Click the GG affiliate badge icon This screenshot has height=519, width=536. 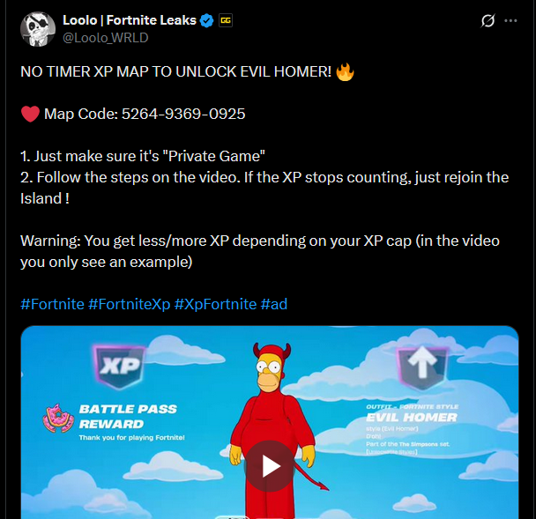226,20
